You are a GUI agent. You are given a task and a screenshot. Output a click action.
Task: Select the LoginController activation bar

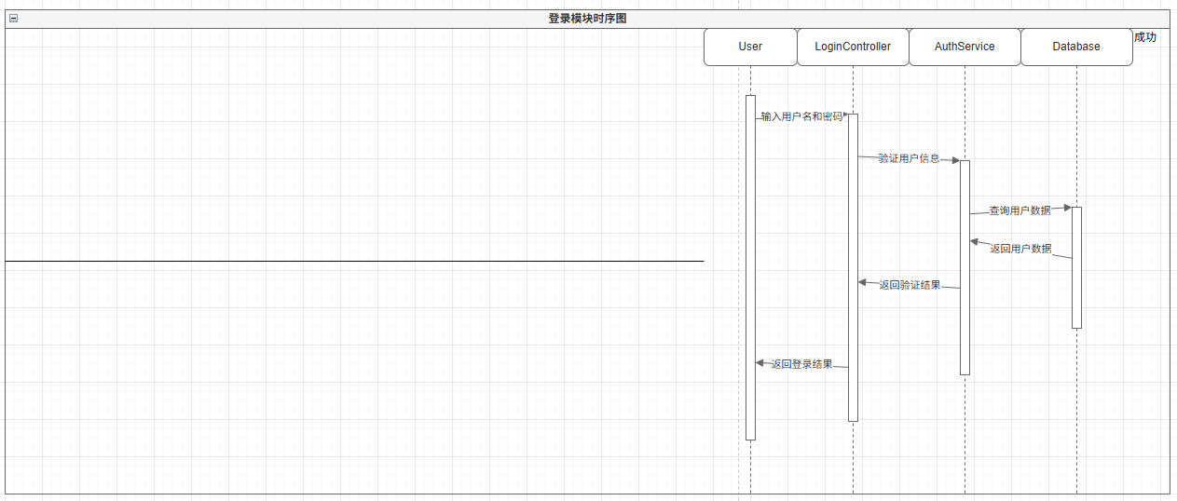(x=853, y=267)
